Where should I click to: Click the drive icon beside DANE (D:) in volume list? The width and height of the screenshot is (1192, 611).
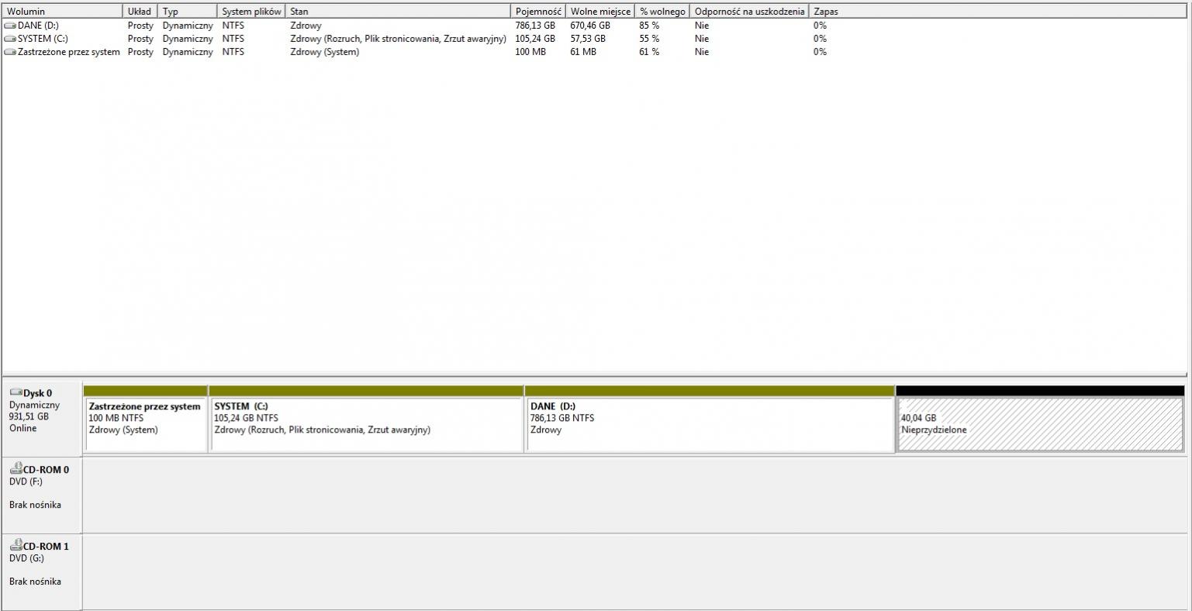[10, 26]
